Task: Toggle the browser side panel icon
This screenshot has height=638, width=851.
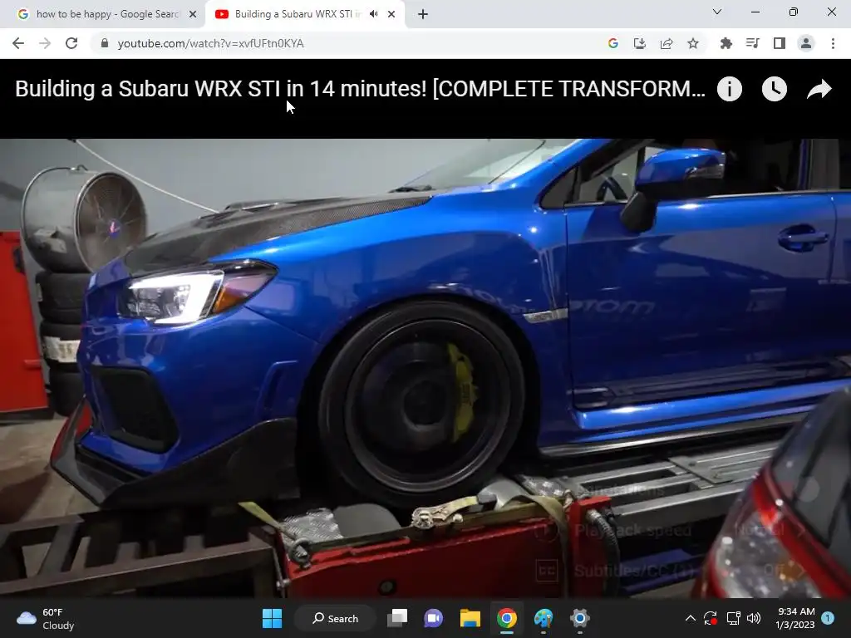Action: click(x=780, y=43)
